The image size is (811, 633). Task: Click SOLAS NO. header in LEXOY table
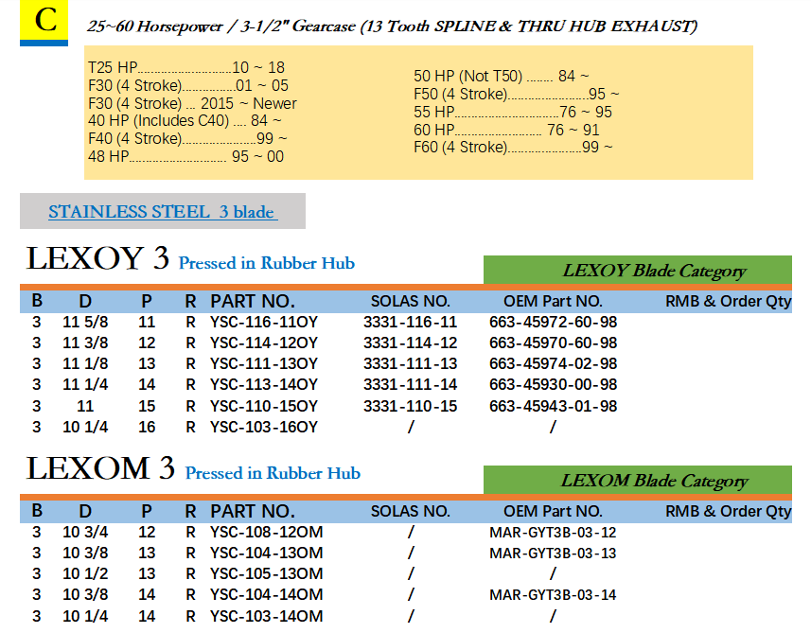[410, 301]
